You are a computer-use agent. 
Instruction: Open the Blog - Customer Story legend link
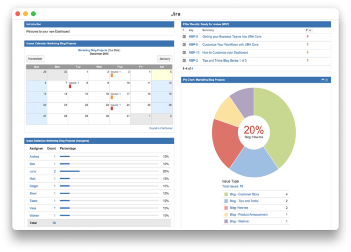point(244,194)
